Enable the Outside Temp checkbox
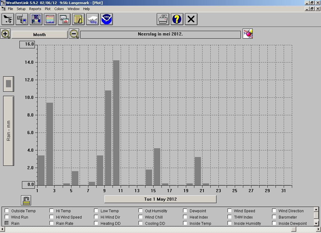The width and height of the screenshot is (321, 233). [x=7, y=211]
